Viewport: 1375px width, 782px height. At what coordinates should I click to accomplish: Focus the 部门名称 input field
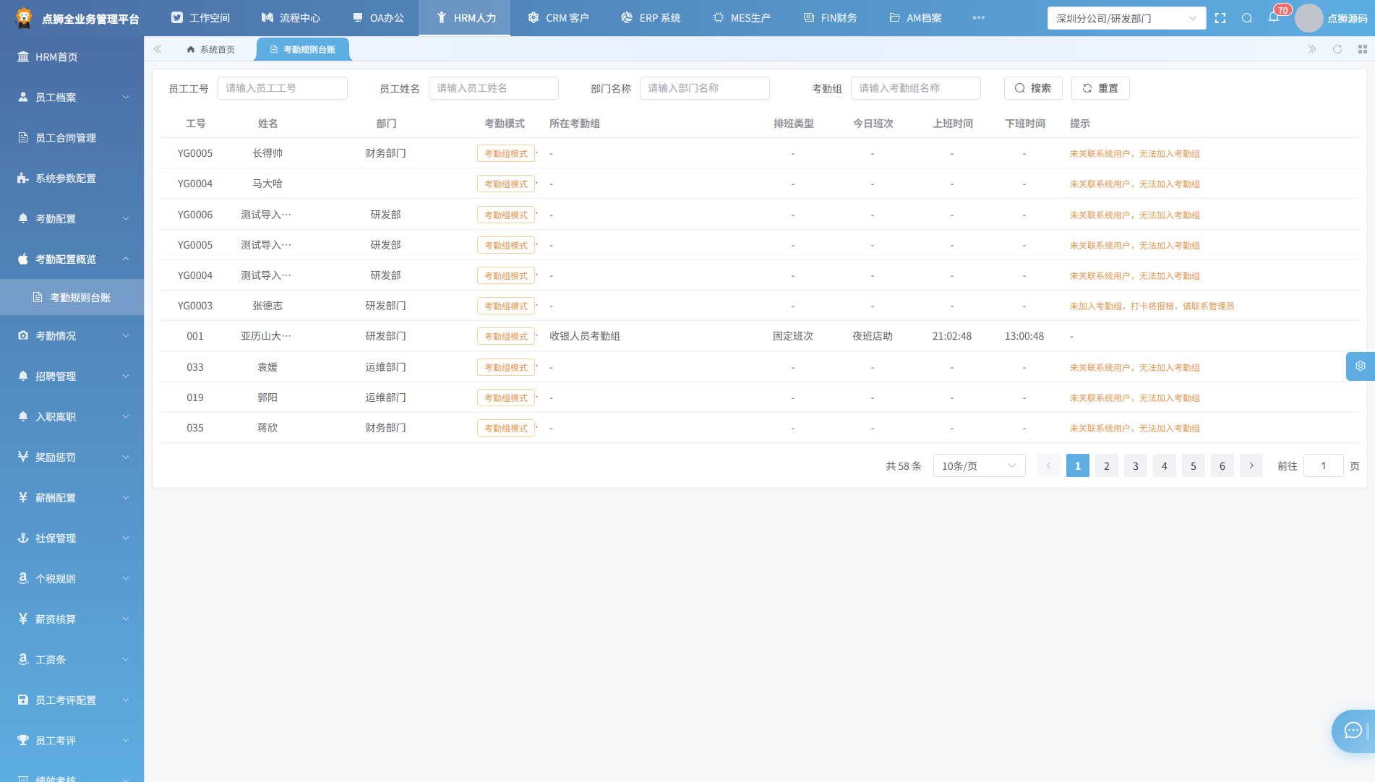coord(705,88)
